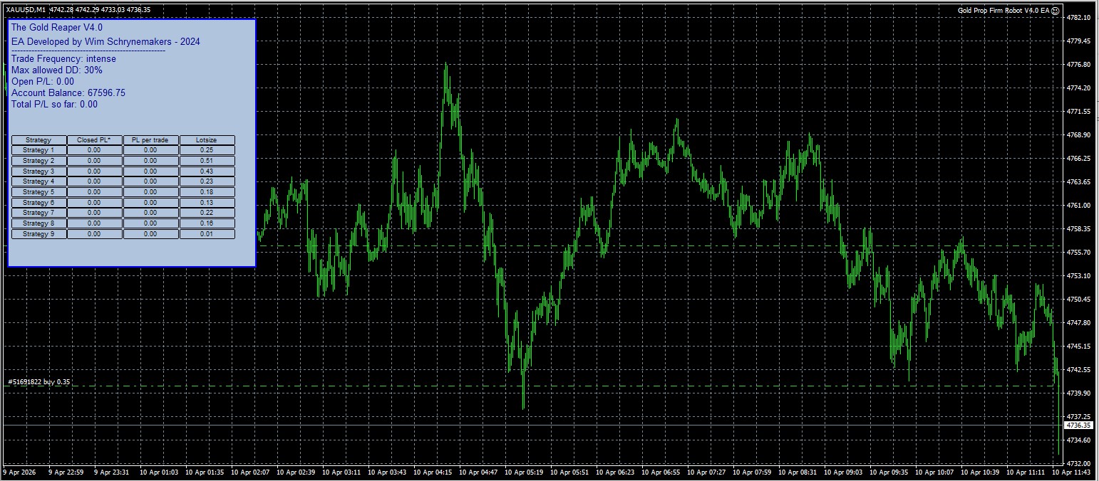Click the XAUUSD,M1 chart title text
Image resolution: width=1099 pixels, height=481 pixels.
[26, 9]
